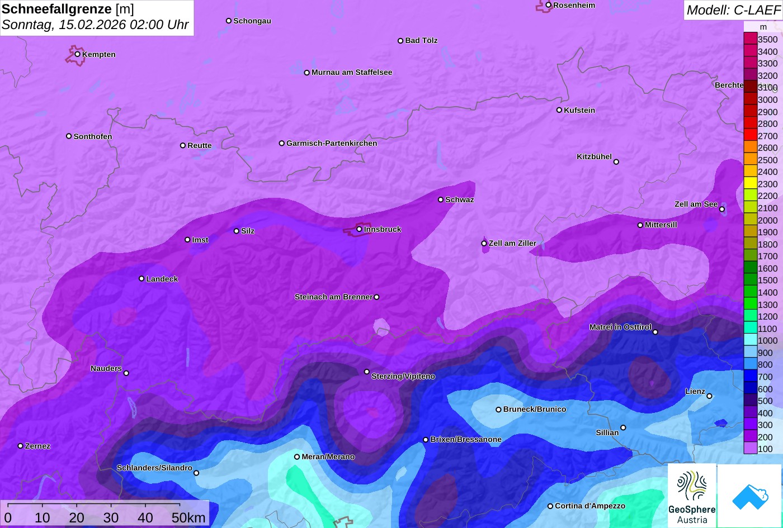This screenshot has width=783, height=528.
Task: Click the 1000 legend value
Action: [768, 341]
